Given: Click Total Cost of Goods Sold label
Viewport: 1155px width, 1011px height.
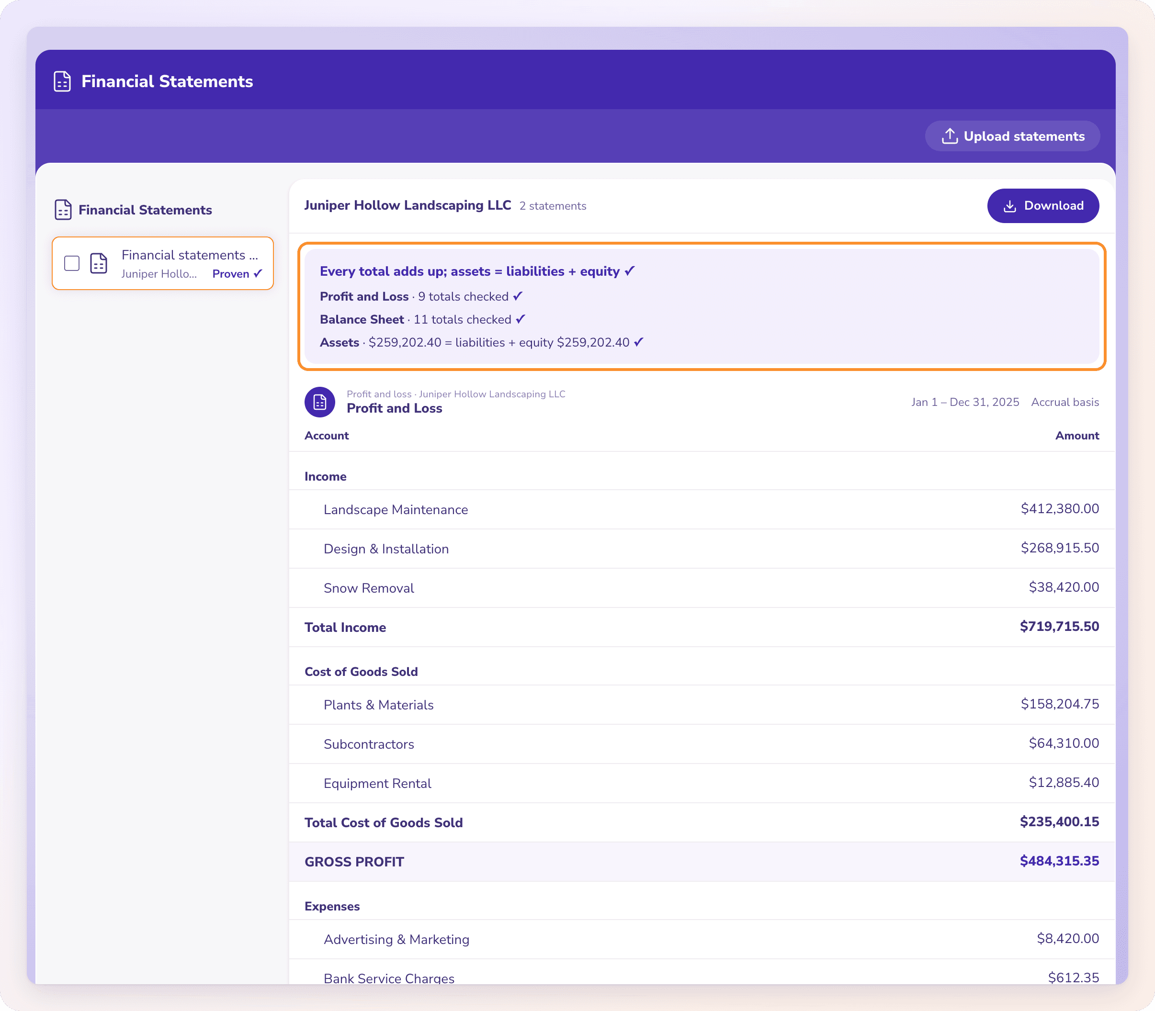Looking at the screenshot, I should point(384,822).
